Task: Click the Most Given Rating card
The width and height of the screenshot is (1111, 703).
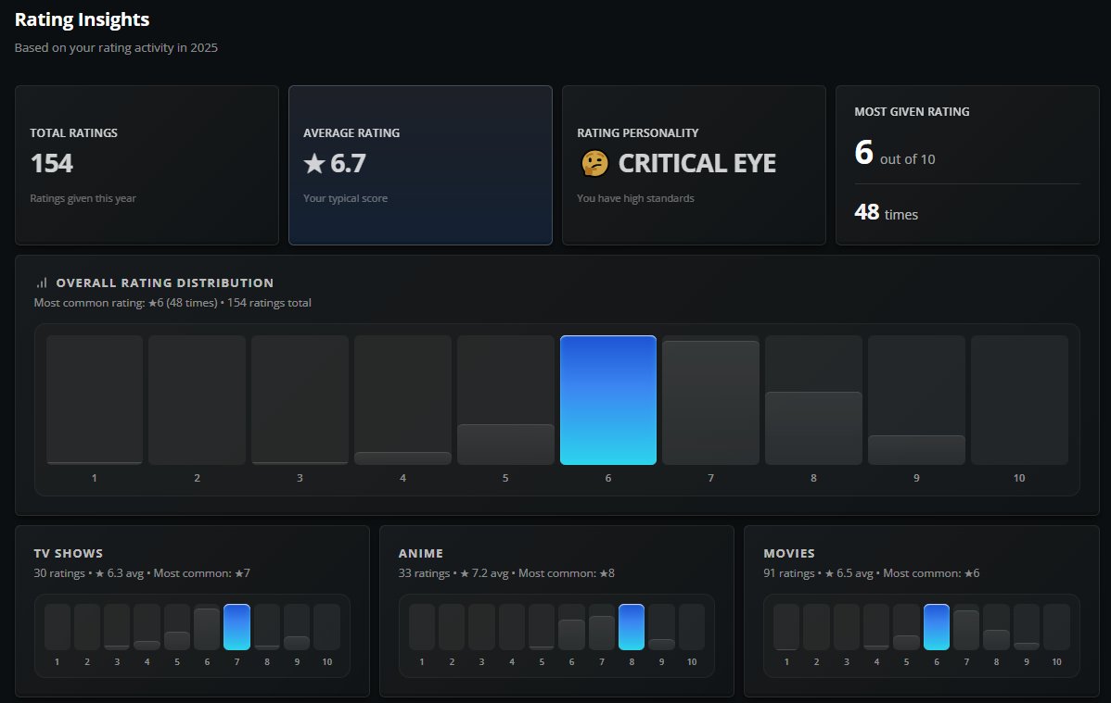Action: point(967,165)
